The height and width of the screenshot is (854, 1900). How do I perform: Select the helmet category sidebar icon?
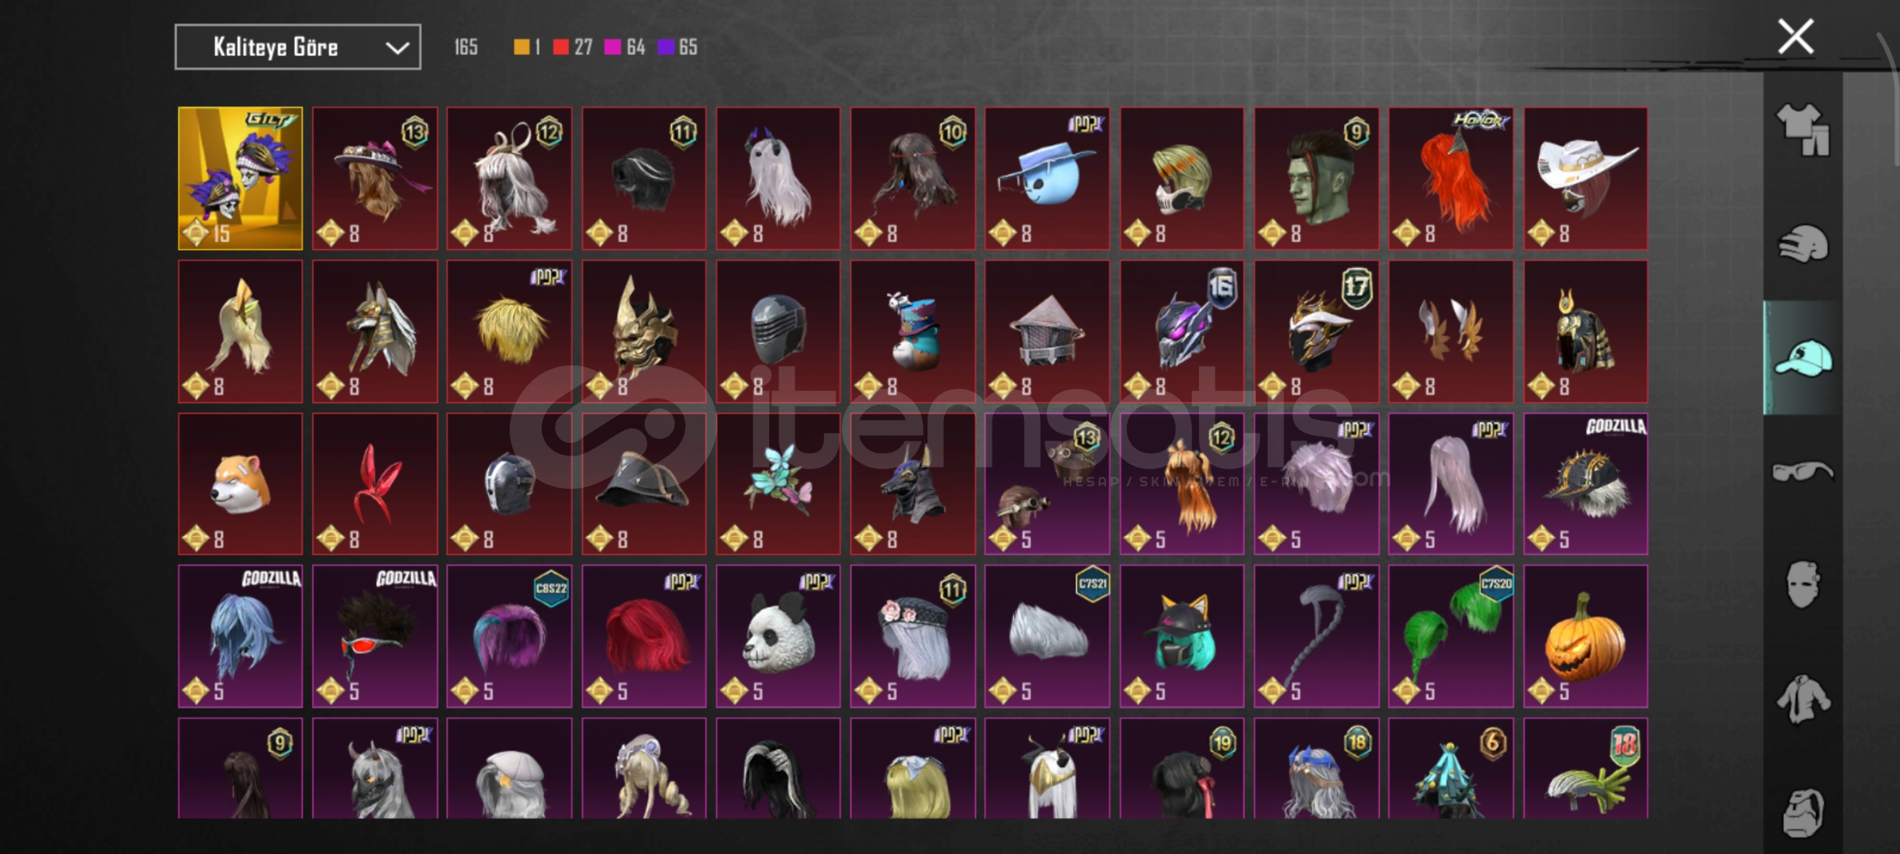tap(1803, 244)
